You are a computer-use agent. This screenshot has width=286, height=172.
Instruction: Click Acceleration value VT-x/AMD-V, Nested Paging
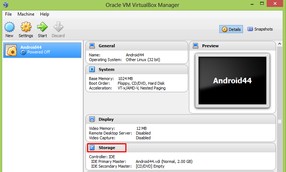[x=141, y=88]
